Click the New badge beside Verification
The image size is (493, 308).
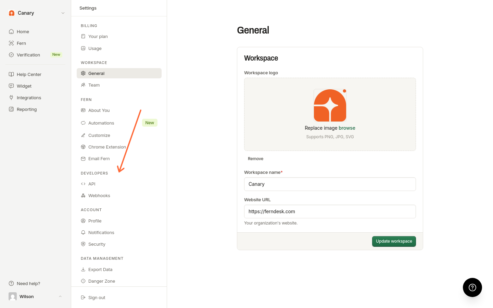tap(56, 55)
